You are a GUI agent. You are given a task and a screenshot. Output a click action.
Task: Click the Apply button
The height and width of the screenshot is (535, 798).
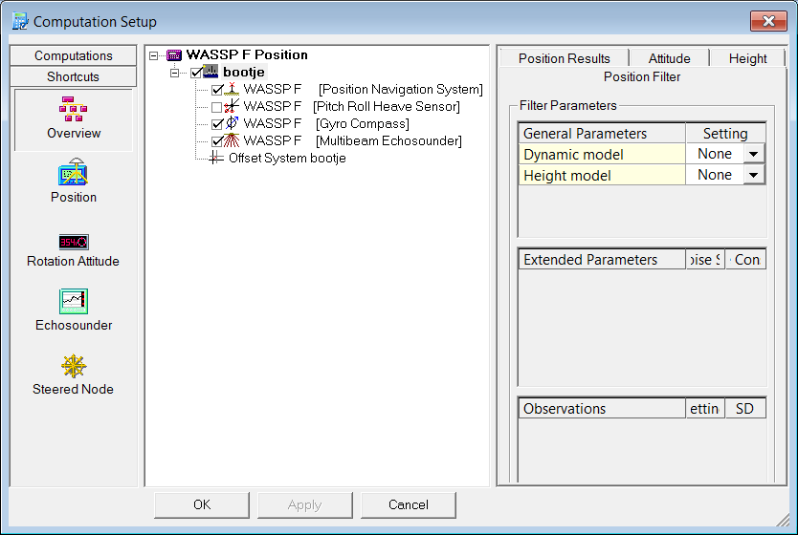click(x=305, y=504)
